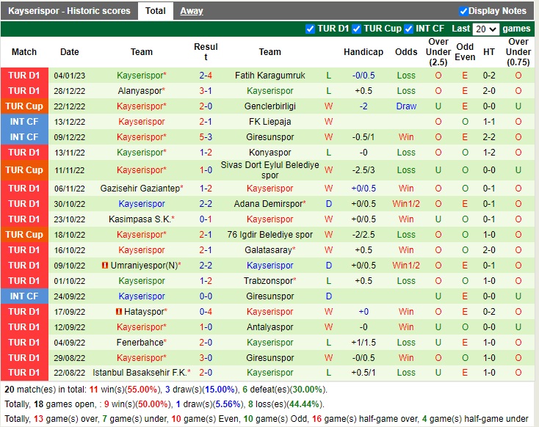Disable the INT CF competition filter
Image resolution: width=539 pixels, height=427 pixels.
click(410, 29)
